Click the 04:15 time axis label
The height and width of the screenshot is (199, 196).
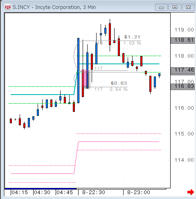[x=20, y=192]
